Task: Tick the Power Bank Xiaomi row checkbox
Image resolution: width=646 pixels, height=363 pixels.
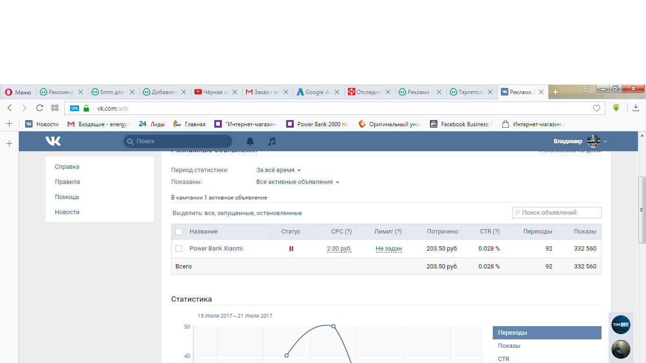Action: coord(179,249)
